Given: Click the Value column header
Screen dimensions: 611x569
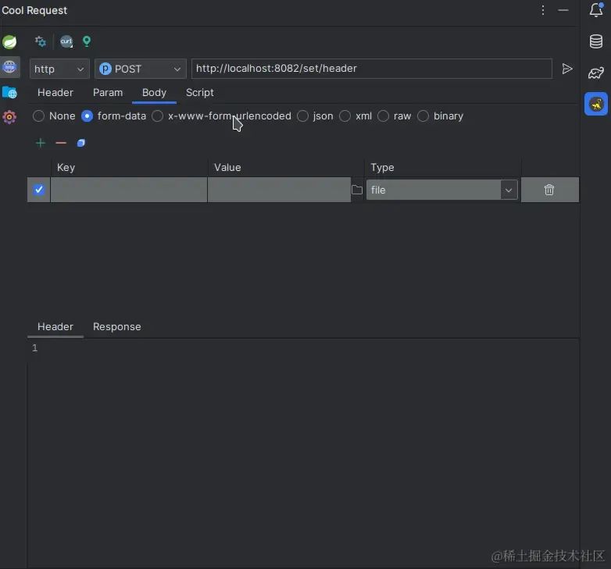Looking at the screenshot, I should click(286, 167).
